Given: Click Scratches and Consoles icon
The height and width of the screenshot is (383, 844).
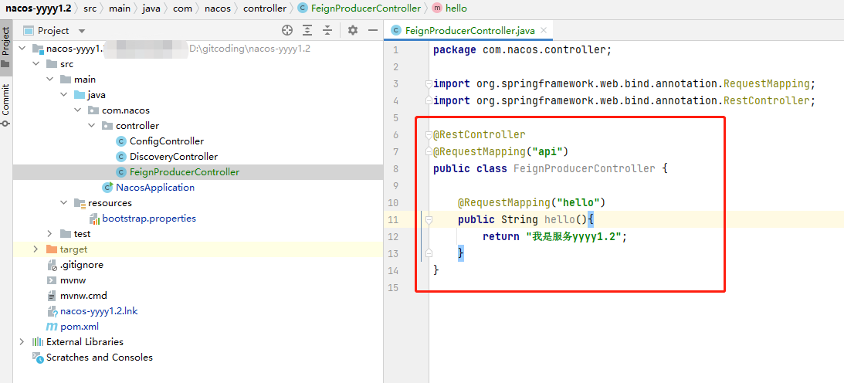Looking at the screenshot, I should [38, 358].
